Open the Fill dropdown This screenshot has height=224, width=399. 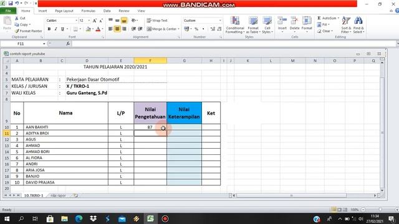click(324, 25)
